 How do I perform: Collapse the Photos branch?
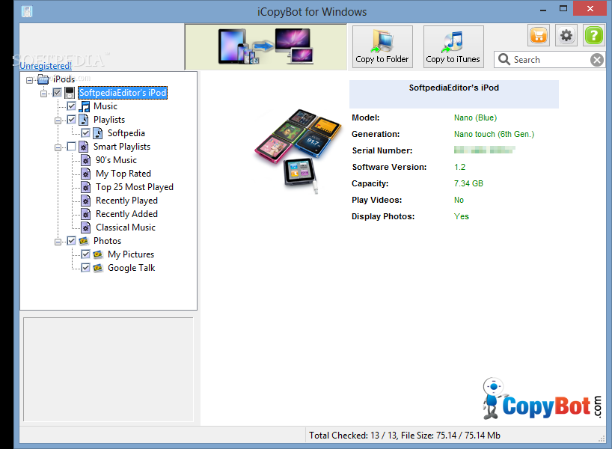pos(58,240)
